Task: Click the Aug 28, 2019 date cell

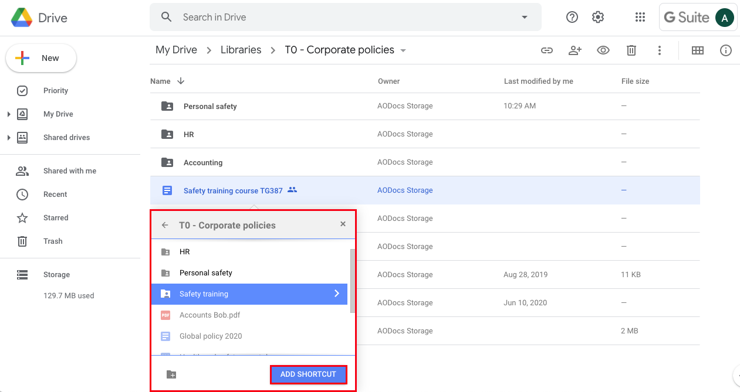Action: click(x=526, y=275)
